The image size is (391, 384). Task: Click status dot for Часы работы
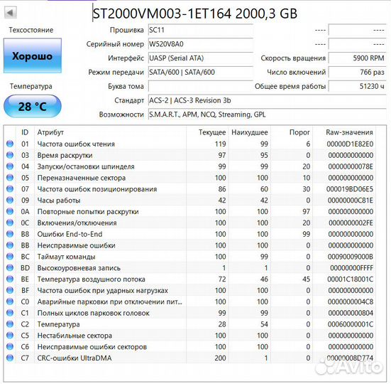tap(10, 200)
